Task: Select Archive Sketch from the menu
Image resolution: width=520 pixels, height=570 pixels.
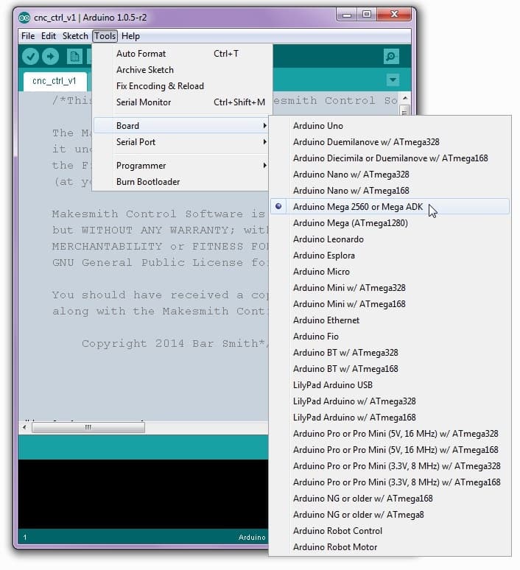Action: pyautogui.click(x=144, y=70)
